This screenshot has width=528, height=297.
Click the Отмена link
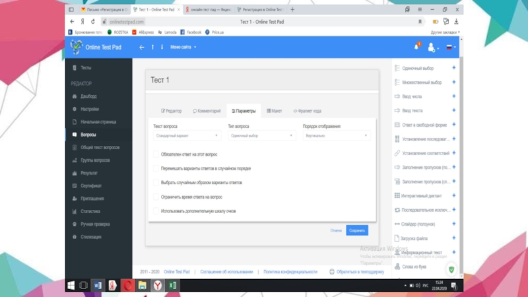(336, 230)
